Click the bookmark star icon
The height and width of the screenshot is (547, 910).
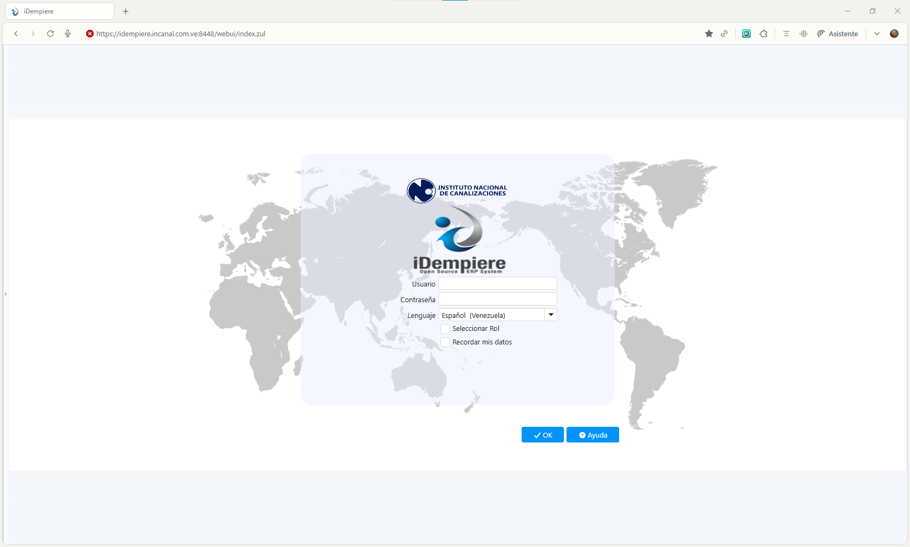708,34
